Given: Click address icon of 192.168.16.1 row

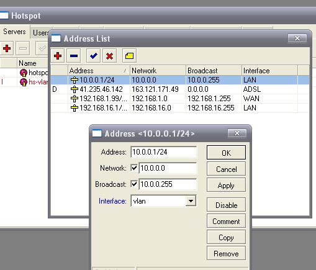Looking at the screenshot, I should pos(74,108).
